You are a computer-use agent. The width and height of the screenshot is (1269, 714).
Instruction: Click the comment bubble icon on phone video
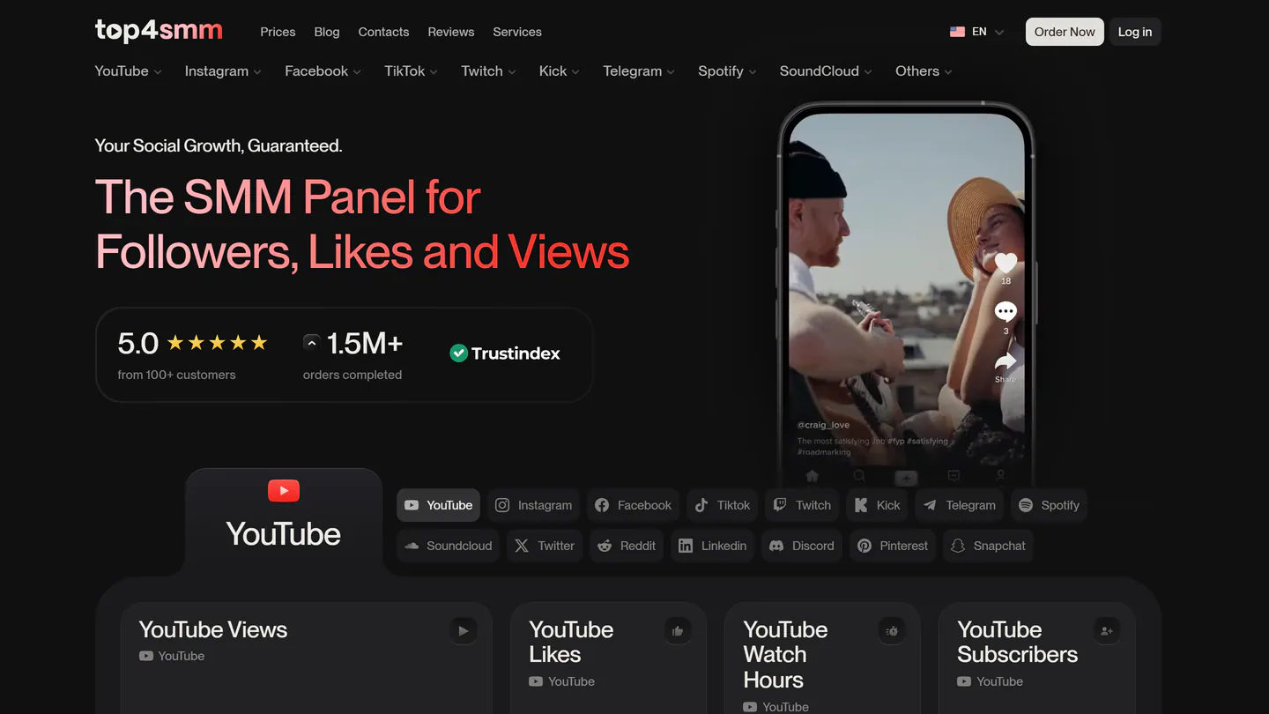coord(1006,312)
